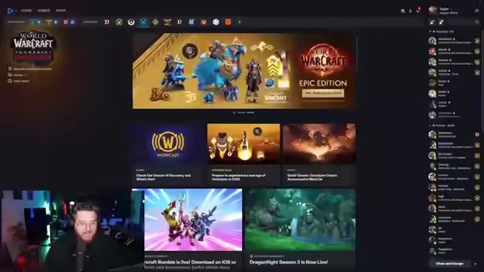Select the Diablo IV icon in the all-games bar
Image resolution: width=484 pixels, height=272 pixels.
coord(107,22)
